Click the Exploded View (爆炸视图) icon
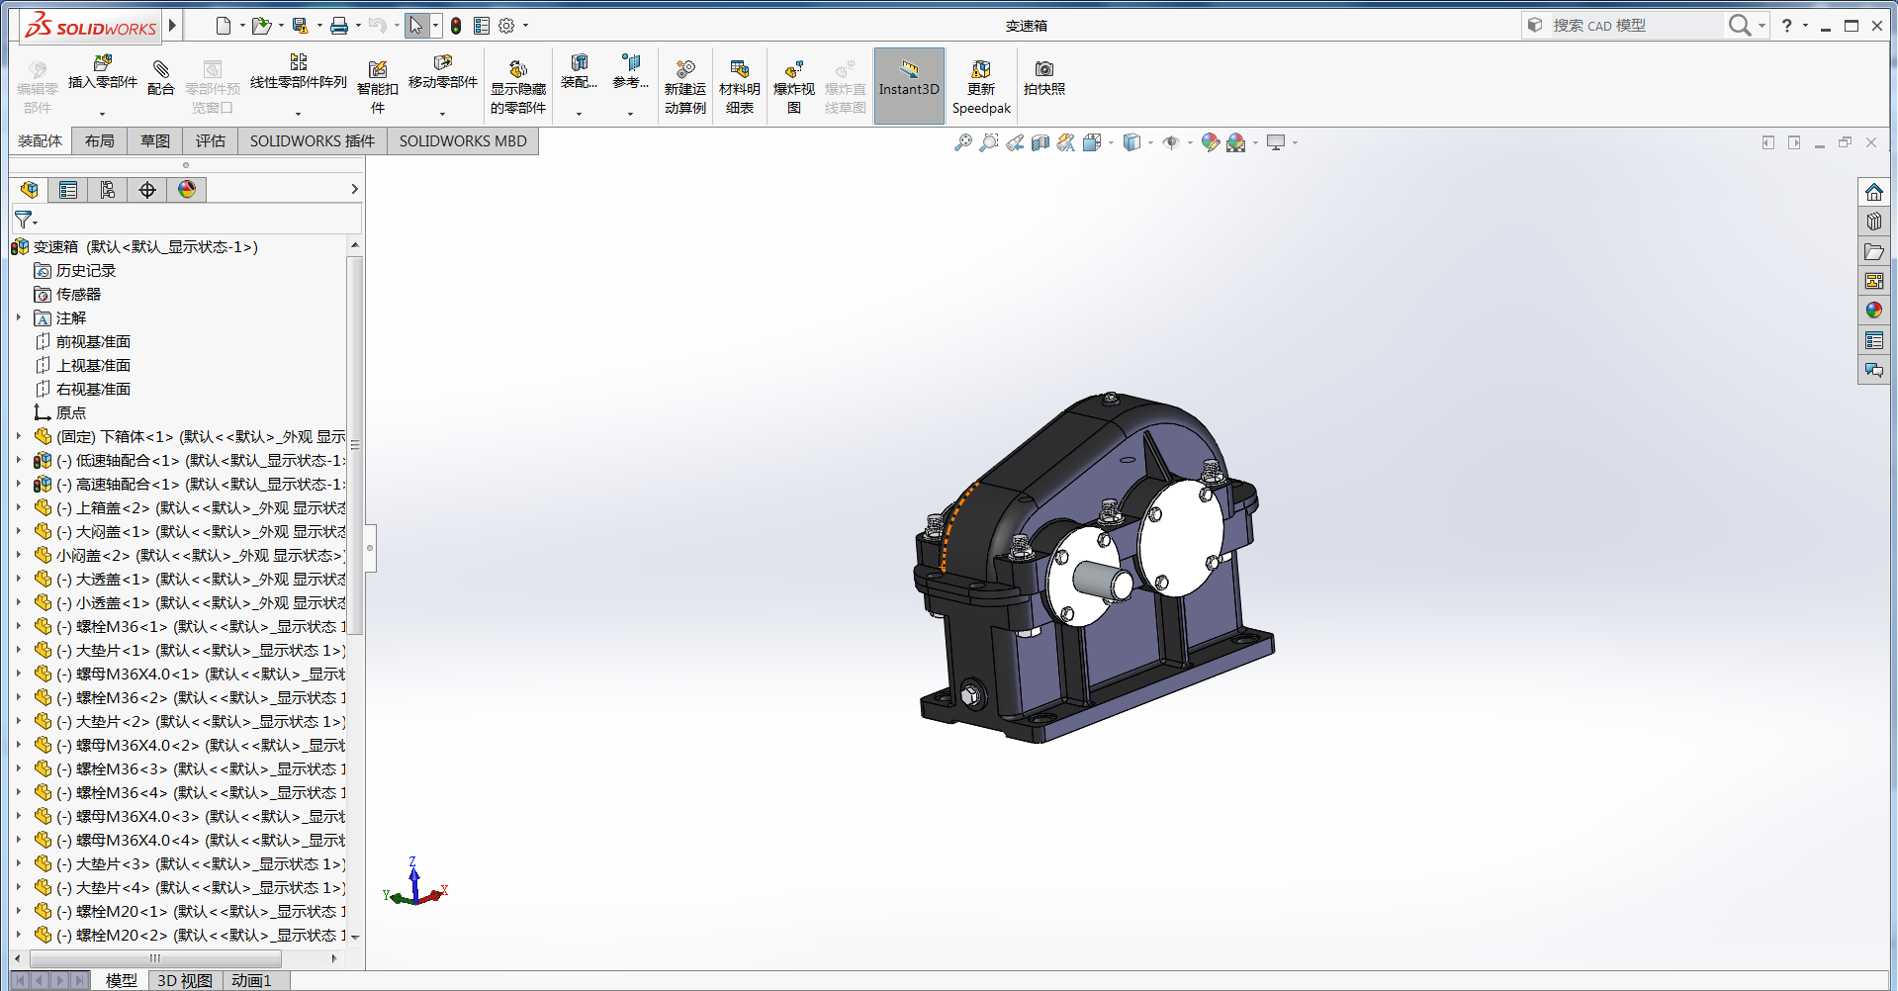This screenshot has height=991, width=1898. coord(793,70)
